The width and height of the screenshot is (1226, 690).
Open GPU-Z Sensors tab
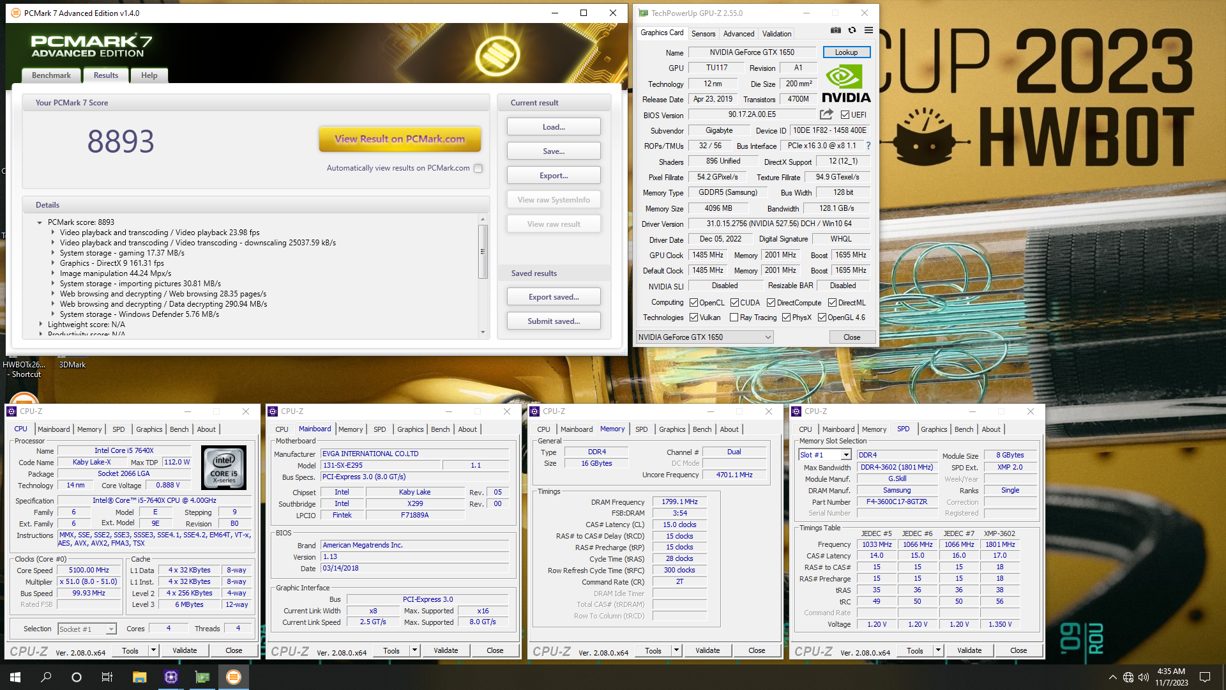click(x=703, y=34)
